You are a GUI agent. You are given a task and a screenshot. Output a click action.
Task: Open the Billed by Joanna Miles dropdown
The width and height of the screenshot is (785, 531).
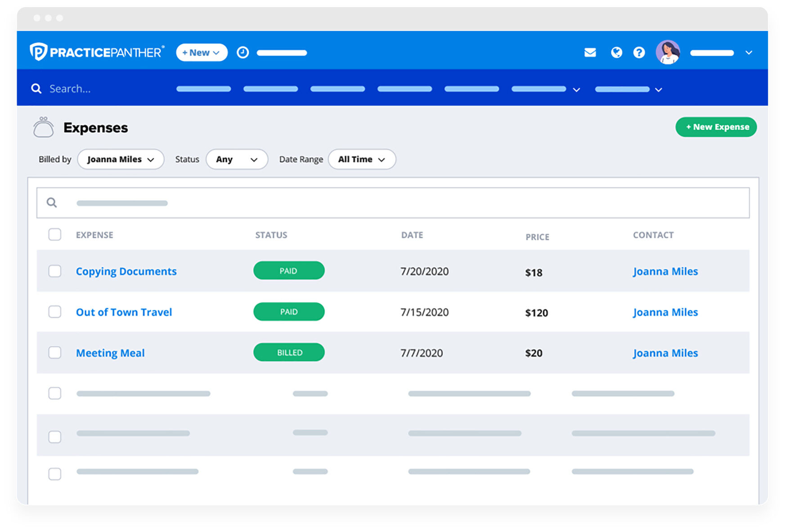pos(120,159)
